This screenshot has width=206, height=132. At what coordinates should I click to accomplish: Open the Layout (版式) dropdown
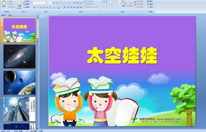[27, 1]
